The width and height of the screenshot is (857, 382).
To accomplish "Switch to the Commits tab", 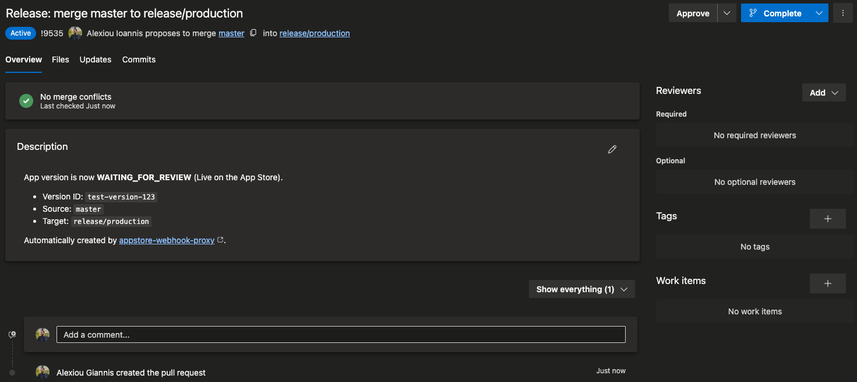I will [x=139, y=59].
